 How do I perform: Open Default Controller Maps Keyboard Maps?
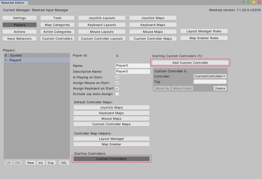(112, 113)
